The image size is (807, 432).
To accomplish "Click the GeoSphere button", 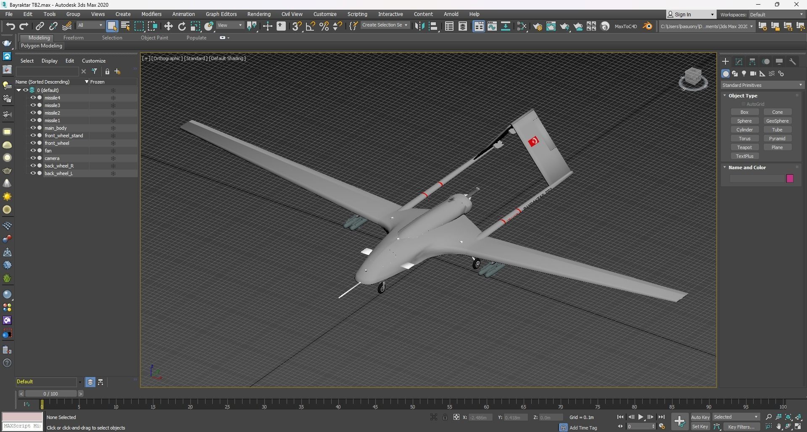I will click(777, 121).
